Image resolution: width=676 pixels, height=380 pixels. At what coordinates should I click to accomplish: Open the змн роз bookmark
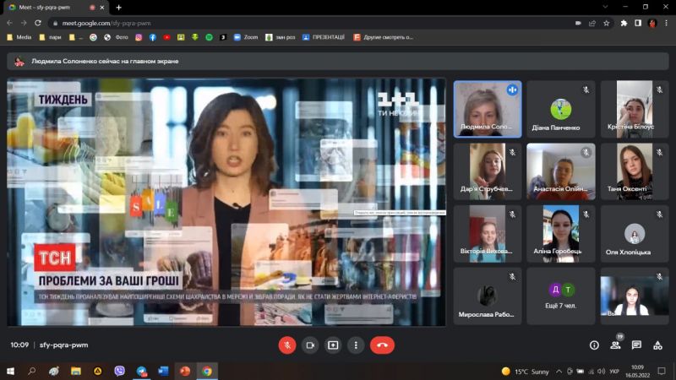[x=281, y=37]
